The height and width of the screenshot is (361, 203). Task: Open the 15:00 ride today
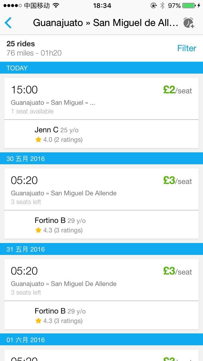click(81, 99)
